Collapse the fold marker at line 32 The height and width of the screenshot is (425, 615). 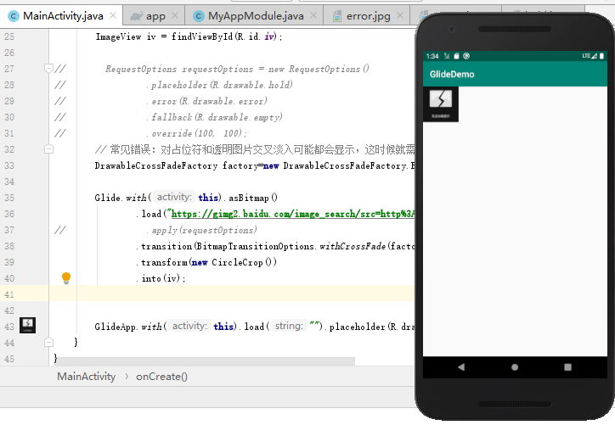pyautogui.click(x=48, y=148)
